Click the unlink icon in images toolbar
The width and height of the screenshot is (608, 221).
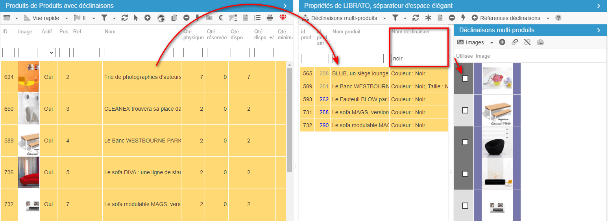pos(527,42)
